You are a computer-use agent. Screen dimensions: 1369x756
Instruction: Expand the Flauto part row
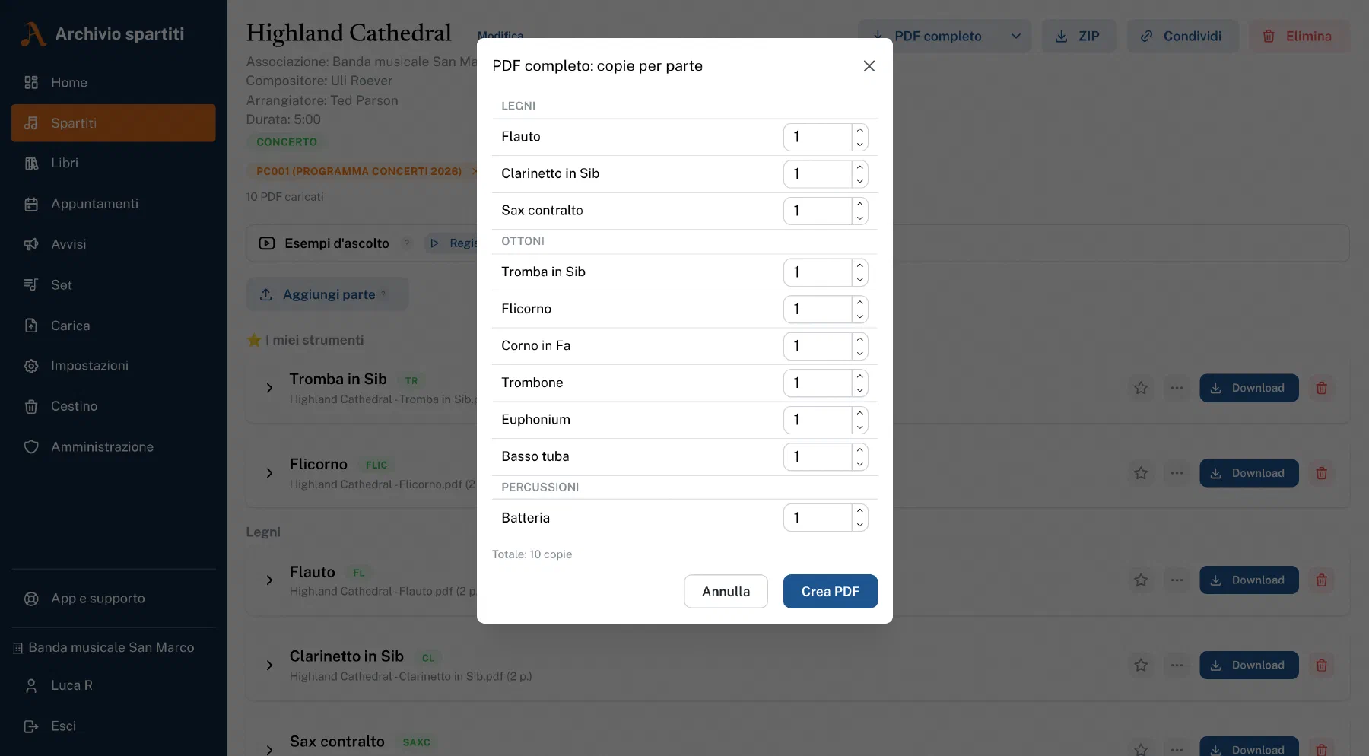pyautogui.click(x=268, y=580)
